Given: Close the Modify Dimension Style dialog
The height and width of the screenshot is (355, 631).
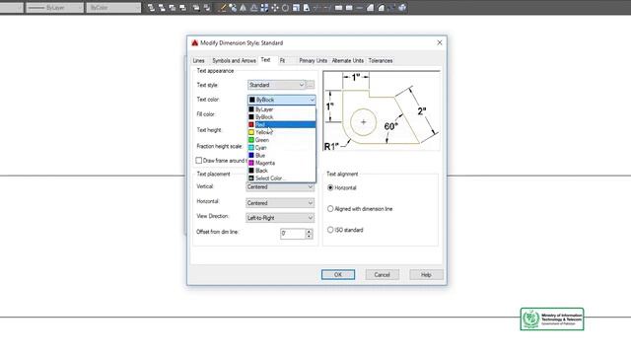Looking at the screenshot, I should pos(440,42).
